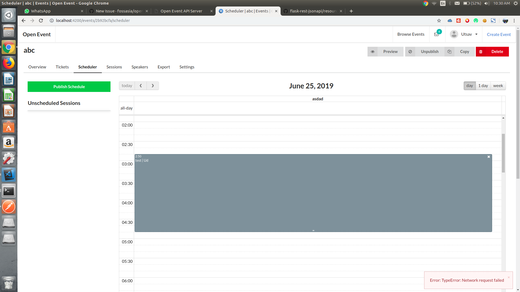Image resolution: width=520 pixels, height=292 pixels.
Task: Open Amazon from the dock
Action: pyautogui.click(x=9, y=143)
